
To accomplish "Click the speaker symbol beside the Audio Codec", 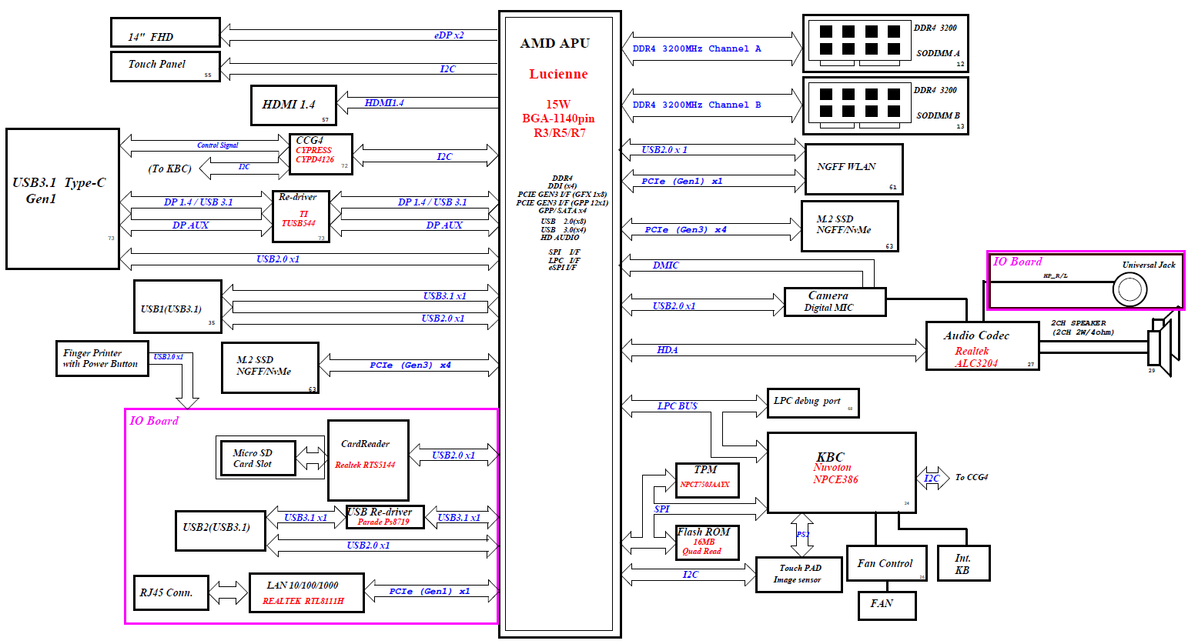I will [x=1160, y=344].
